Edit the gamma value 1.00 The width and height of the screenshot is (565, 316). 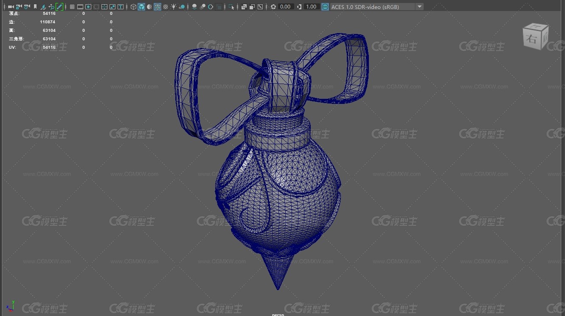311,7
